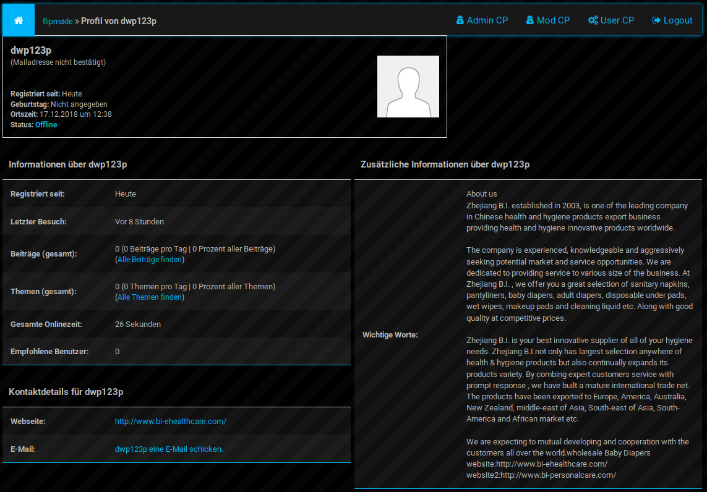Open the Admin CP menu link
The image size is (707, 492).
coord(487,20)
